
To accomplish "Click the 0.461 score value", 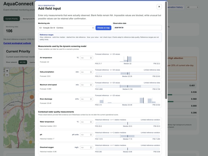I will (192, 85).
